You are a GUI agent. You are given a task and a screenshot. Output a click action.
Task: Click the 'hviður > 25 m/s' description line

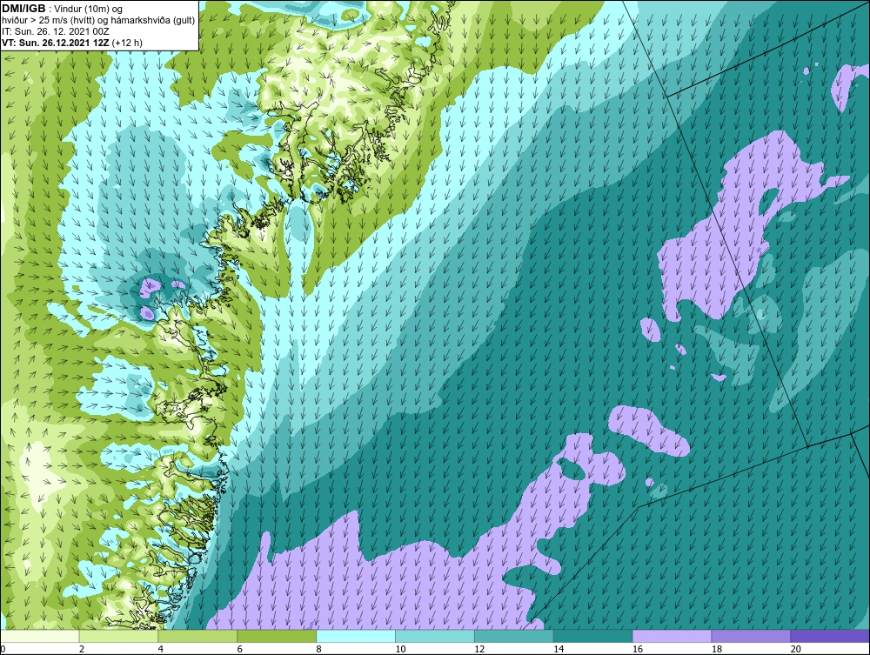point(99,21)
